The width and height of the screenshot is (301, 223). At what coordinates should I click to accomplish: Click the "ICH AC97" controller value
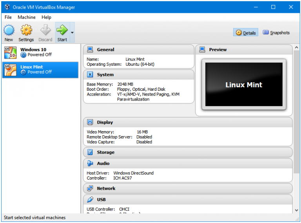point(122,178)
